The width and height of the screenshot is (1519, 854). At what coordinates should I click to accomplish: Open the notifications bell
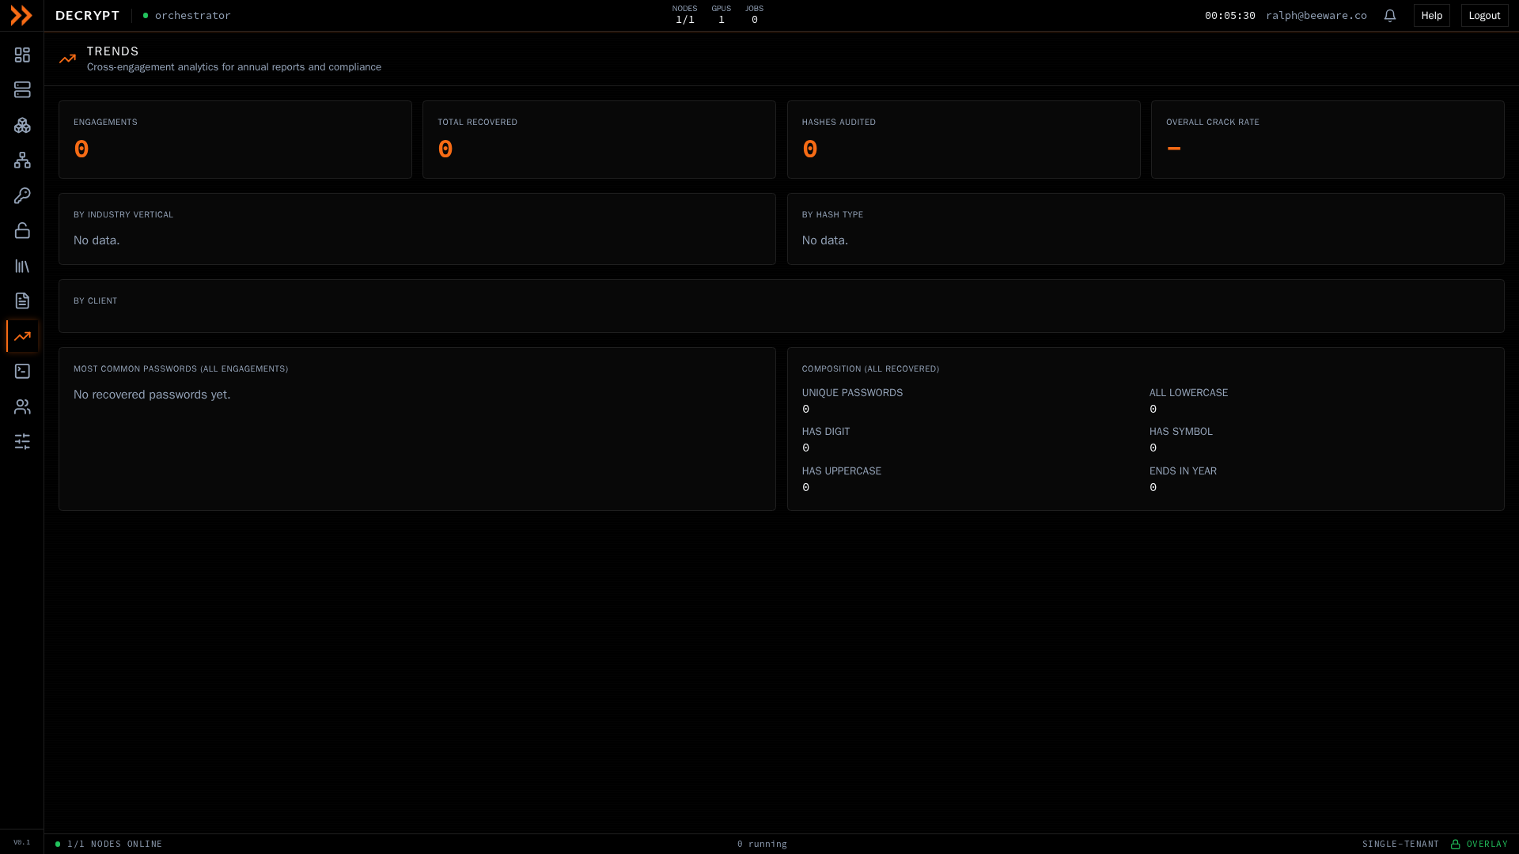(1390, 15)
